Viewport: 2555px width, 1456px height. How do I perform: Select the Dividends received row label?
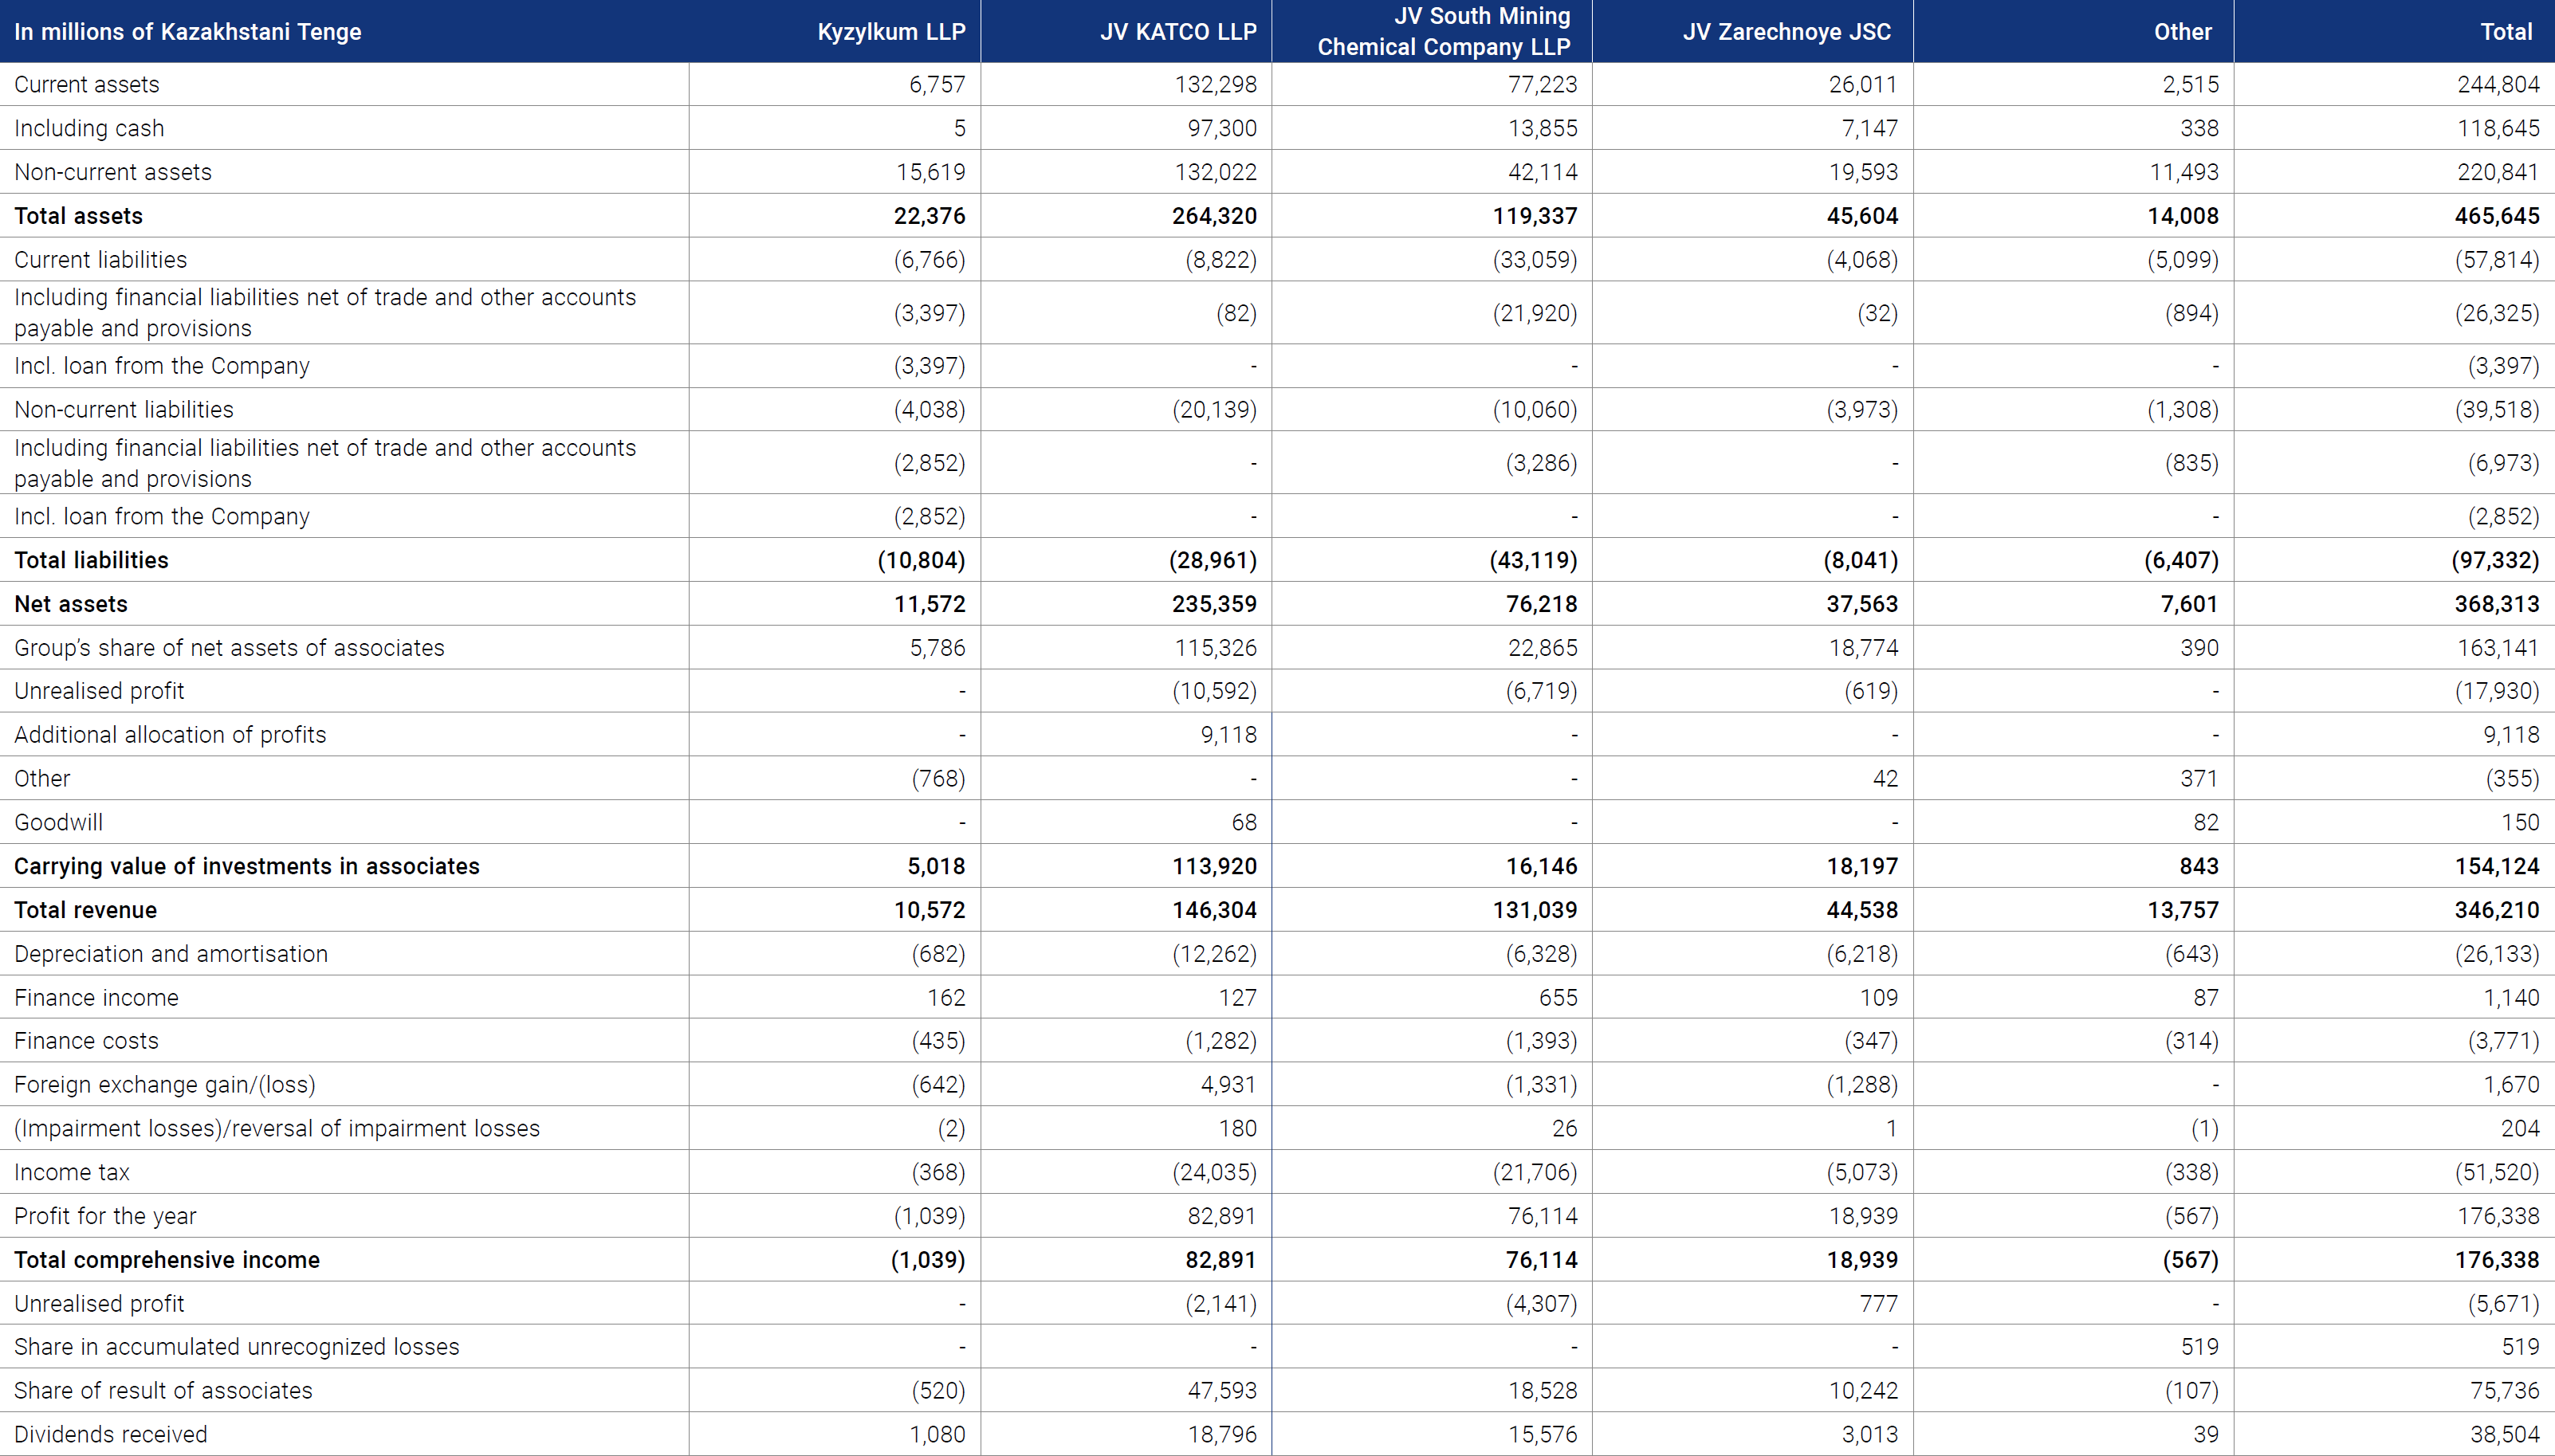[111, 1435]
